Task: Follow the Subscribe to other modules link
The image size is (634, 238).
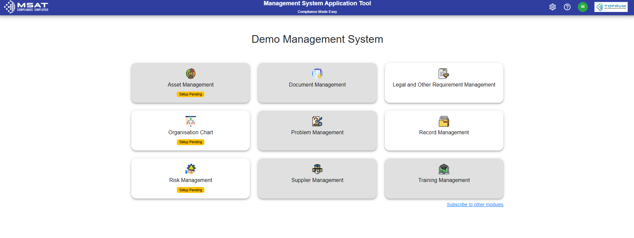Action: [x=475, y=205]
